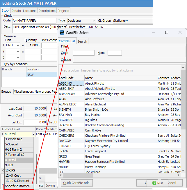Click the Name filter input field
This screenshot has width=187, height=190.
pos(115,53)
